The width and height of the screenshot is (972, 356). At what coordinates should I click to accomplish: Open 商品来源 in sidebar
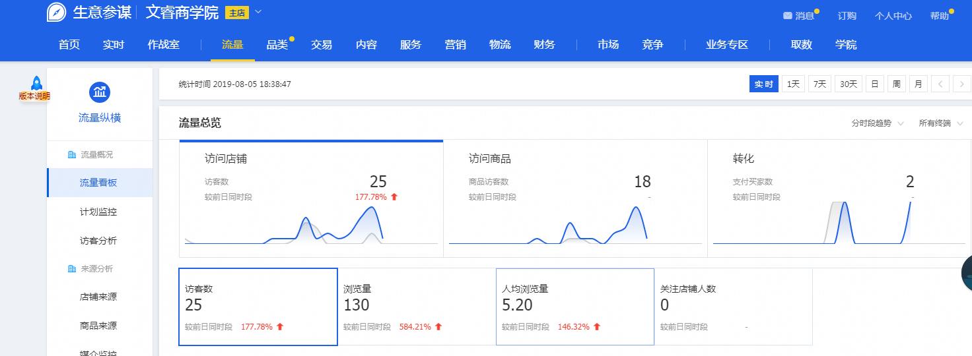(100, 326)
